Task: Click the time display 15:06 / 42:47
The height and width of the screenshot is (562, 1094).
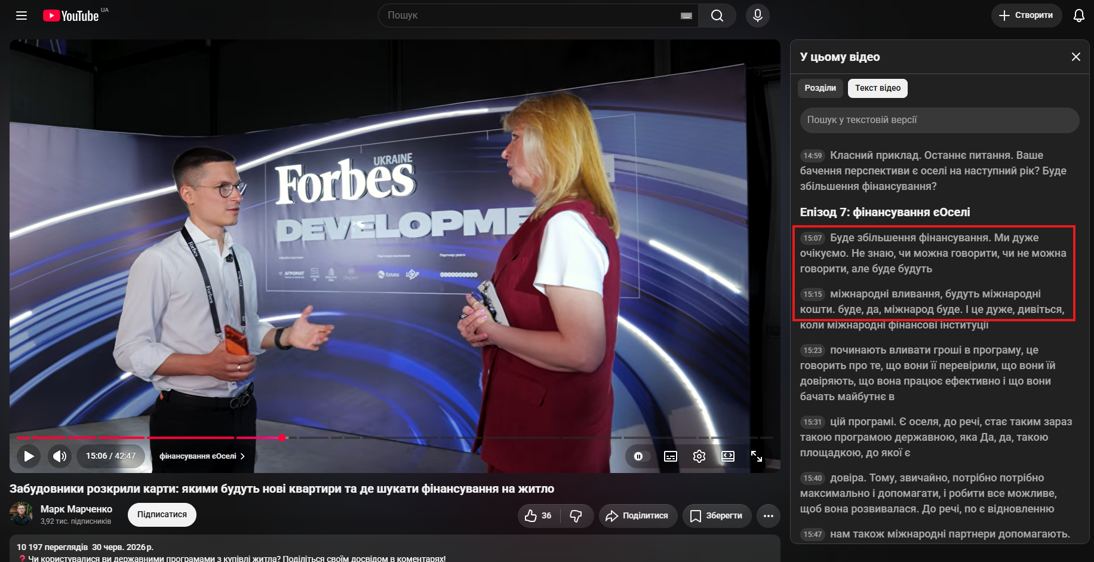Action: point(110,456)
